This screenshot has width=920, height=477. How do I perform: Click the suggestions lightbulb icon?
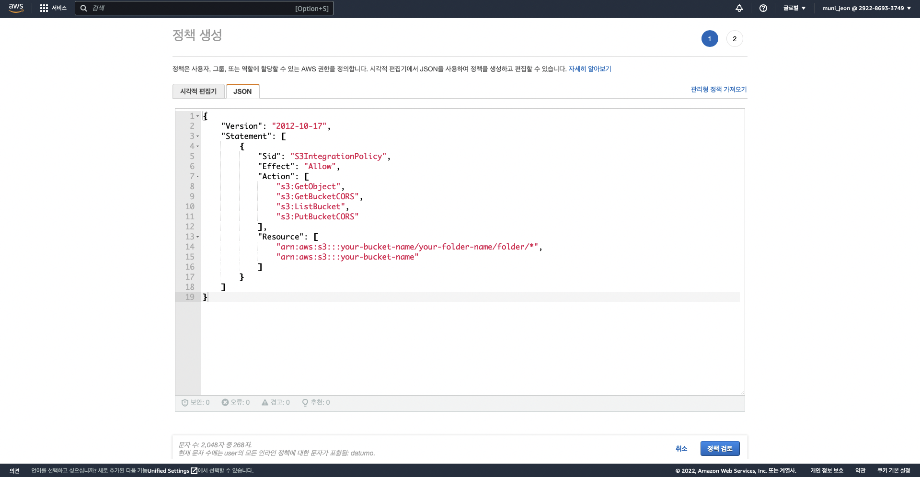305,403
